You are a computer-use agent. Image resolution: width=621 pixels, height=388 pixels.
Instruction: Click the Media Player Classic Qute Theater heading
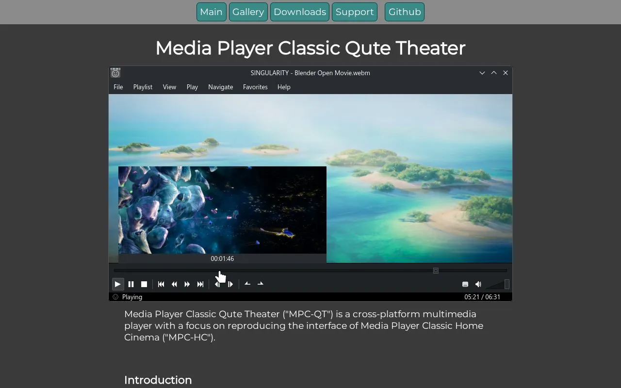[310, 48]
